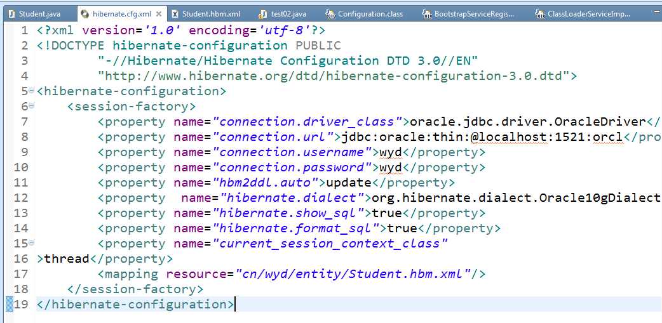Collapse the hibernate-configuration element fold
The width and height of the screenshot is (662, 323).
pos(32,91)
